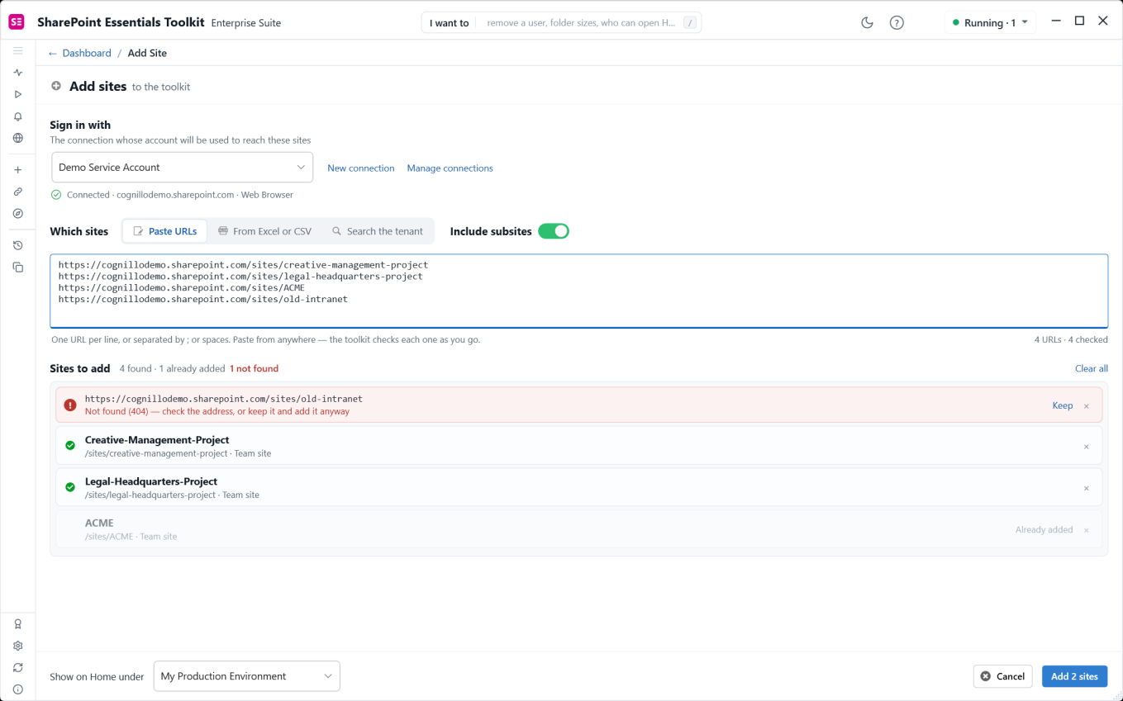Viewport: 1123px width, 701px height.
Task: Click the play triangle icon in sidebar
Action: point(17,94)
